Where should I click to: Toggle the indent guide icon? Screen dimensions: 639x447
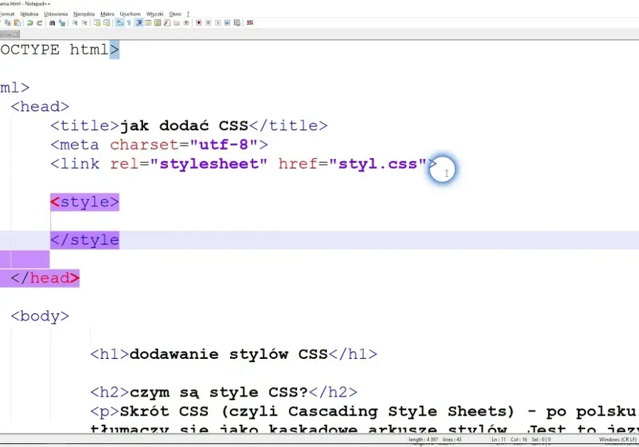coord(139,23)
